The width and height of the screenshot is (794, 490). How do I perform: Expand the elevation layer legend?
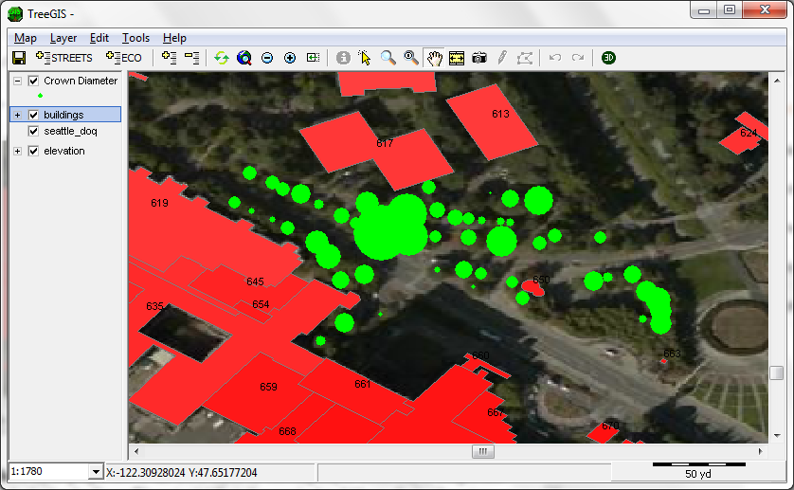(18, 151)
